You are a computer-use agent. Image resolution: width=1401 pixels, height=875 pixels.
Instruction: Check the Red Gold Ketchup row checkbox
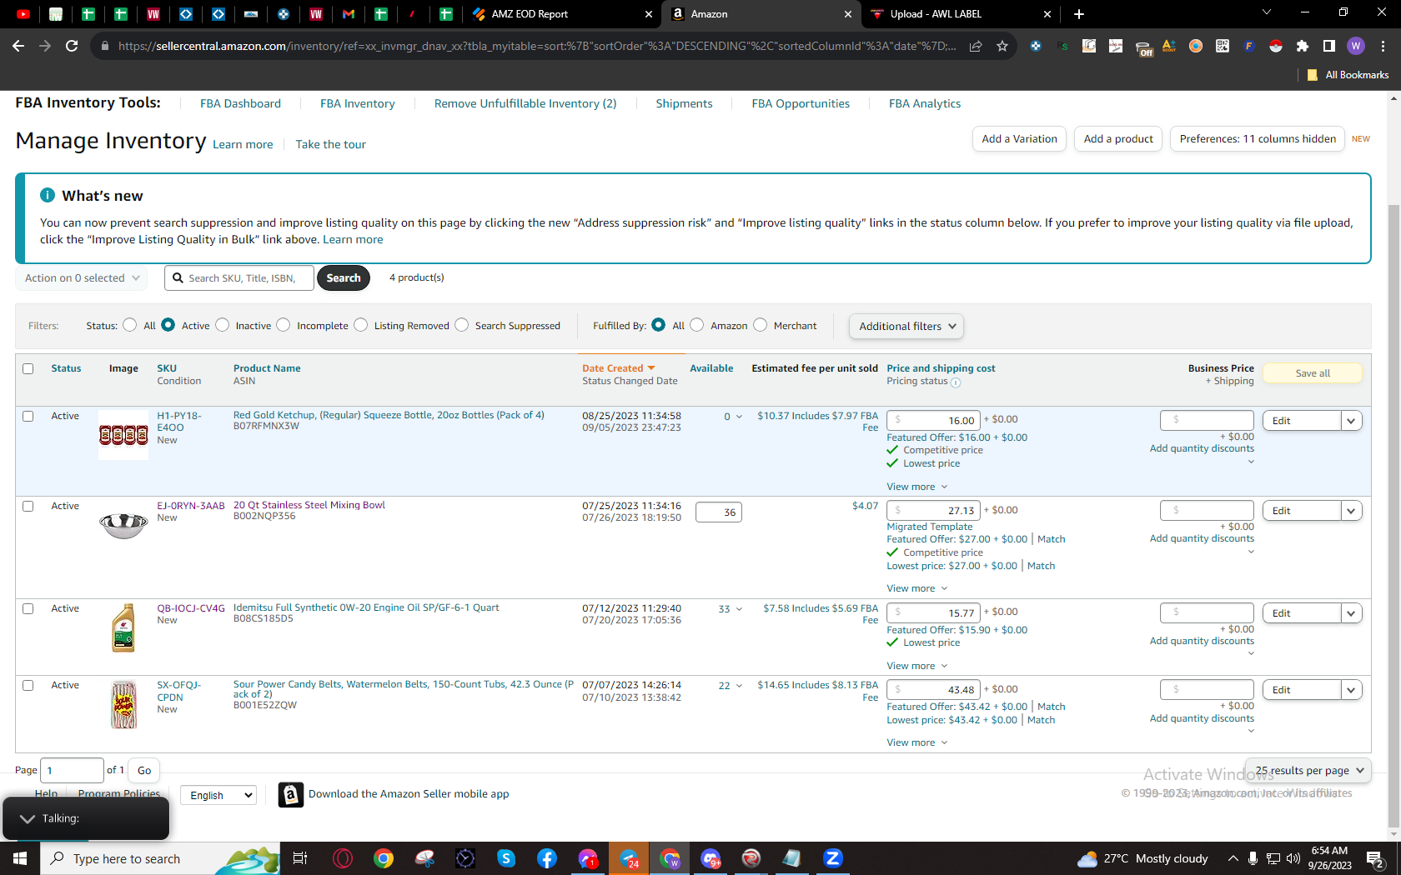click(x=28, y=416)
